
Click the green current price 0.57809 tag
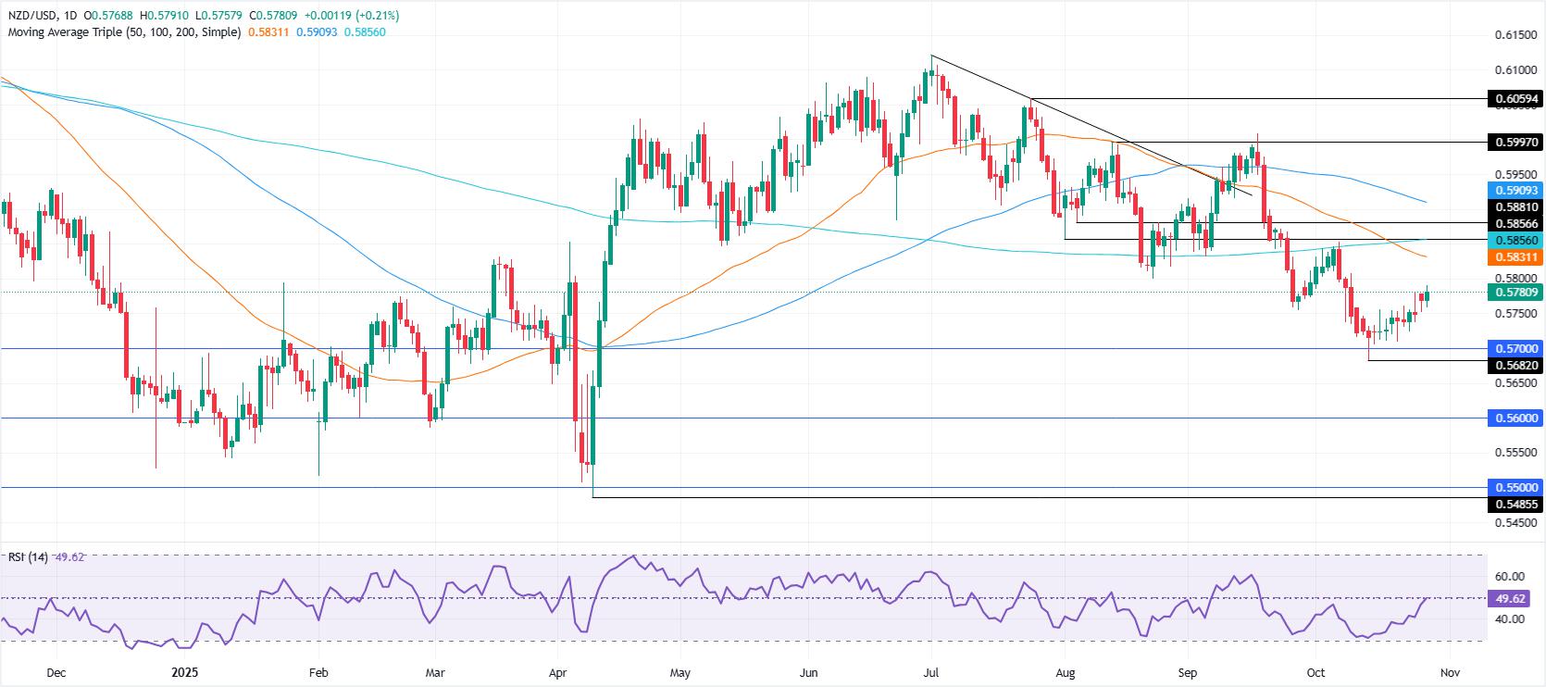(1515, 292)
